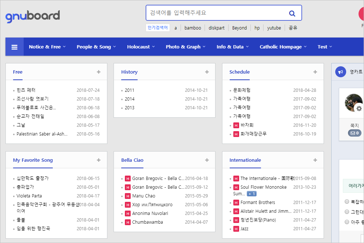
Task: Expand the People & Song dropdown menu
Action: pyautogui.click(x=96, y=47)
